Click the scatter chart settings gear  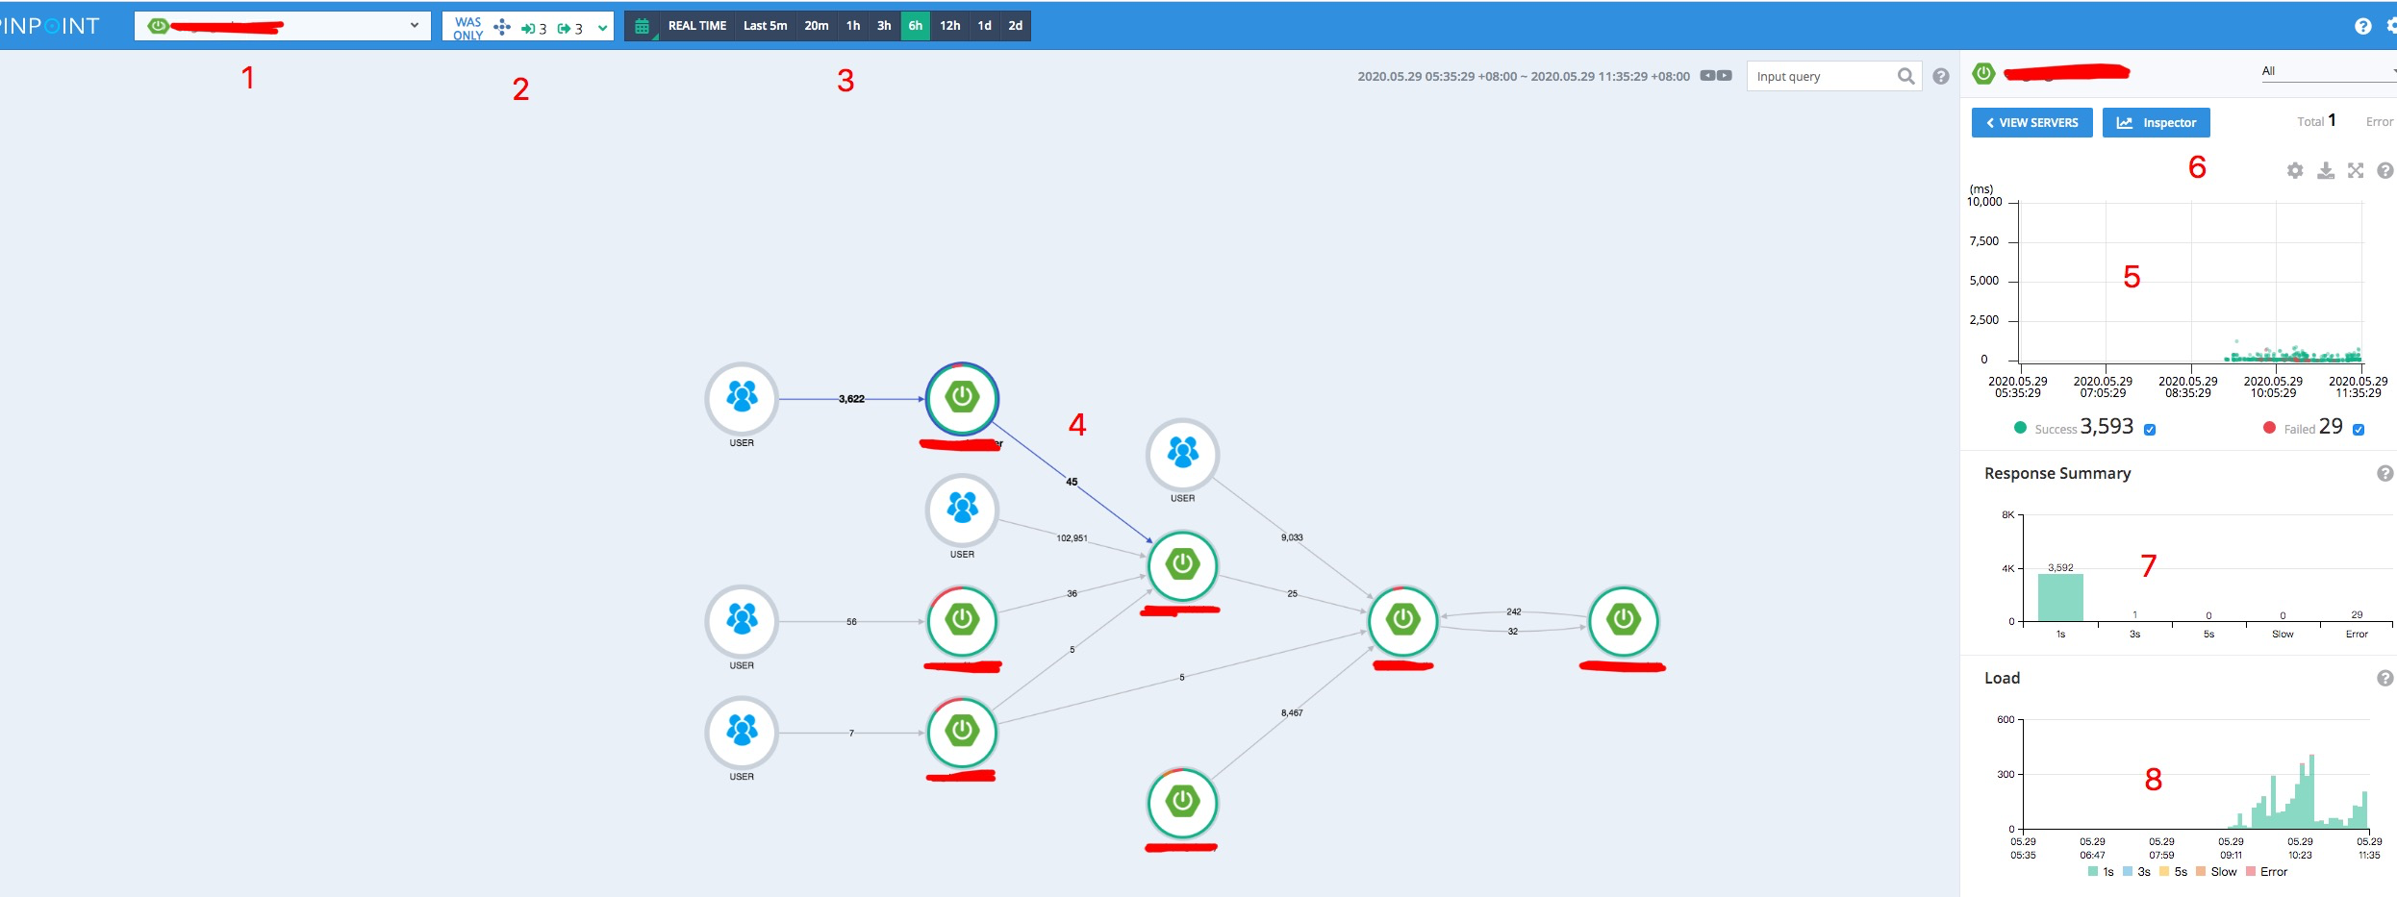pyautogui.click(x=2295, y=170)
